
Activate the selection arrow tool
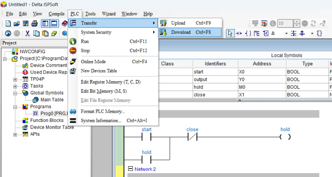(230, 33)
